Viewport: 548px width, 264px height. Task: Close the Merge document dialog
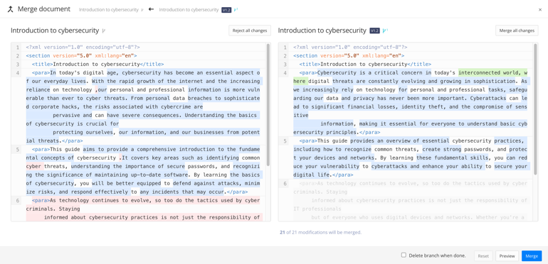(540, 10)
